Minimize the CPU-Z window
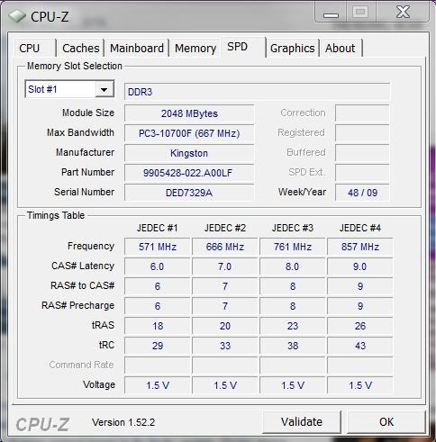436x442 pixels. (x=331, y=13)
